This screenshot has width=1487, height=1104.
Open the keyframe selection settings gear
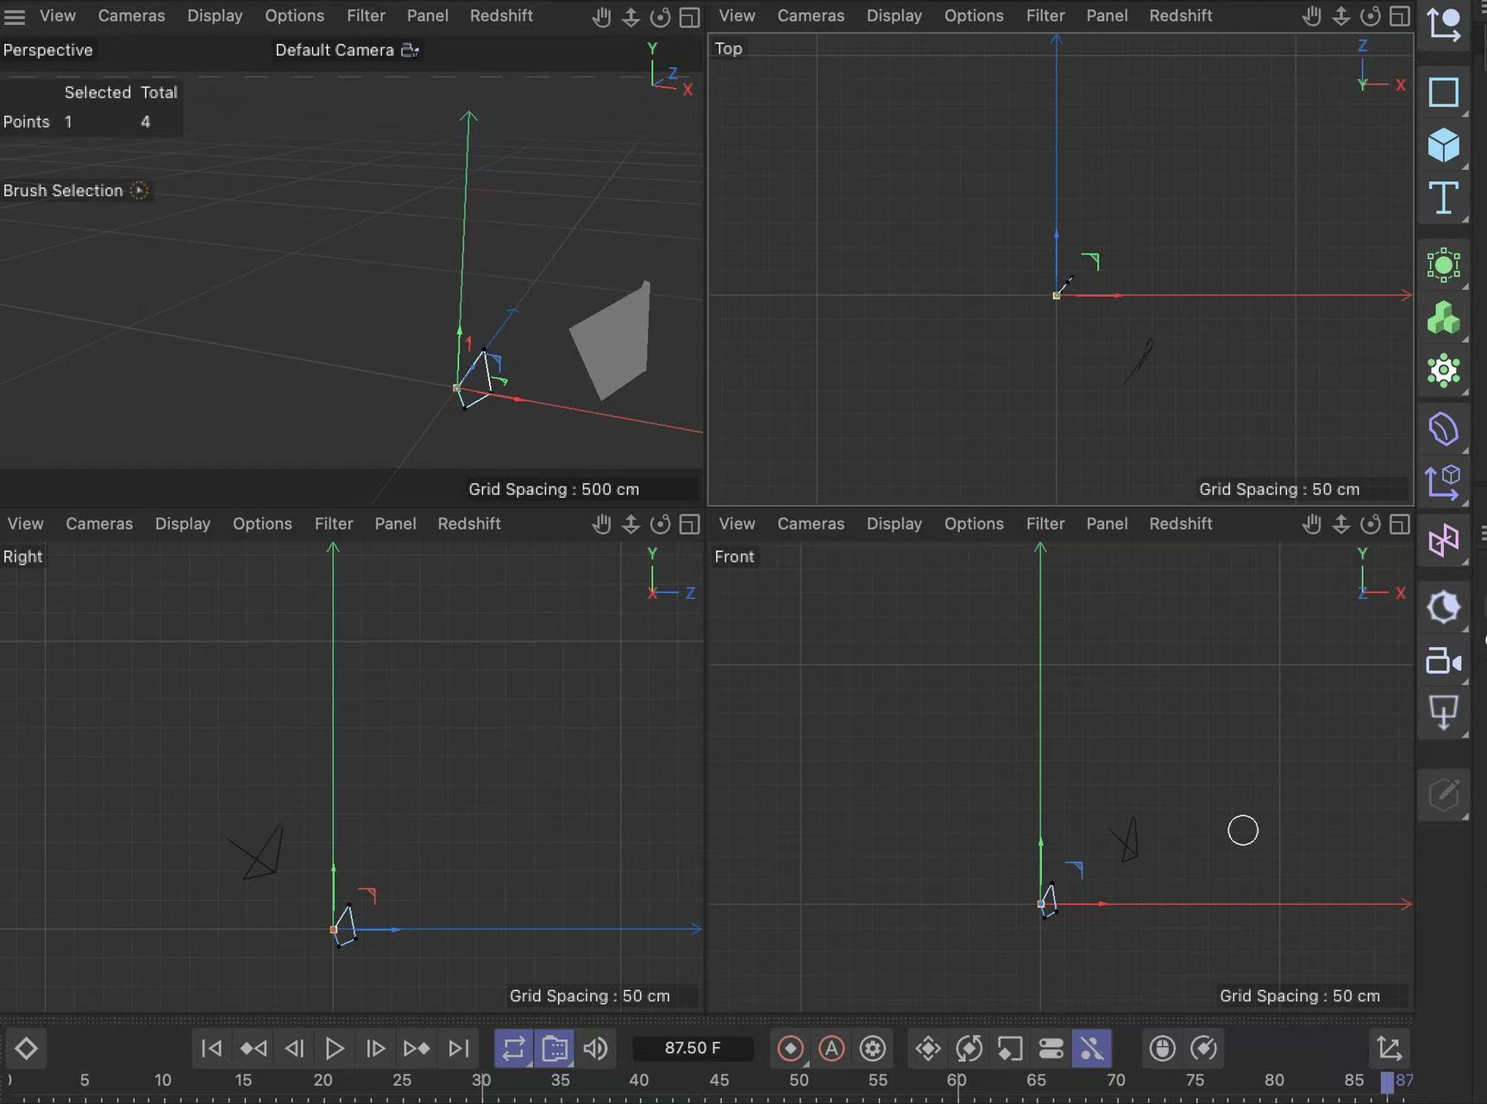(x=873, y=1048)
